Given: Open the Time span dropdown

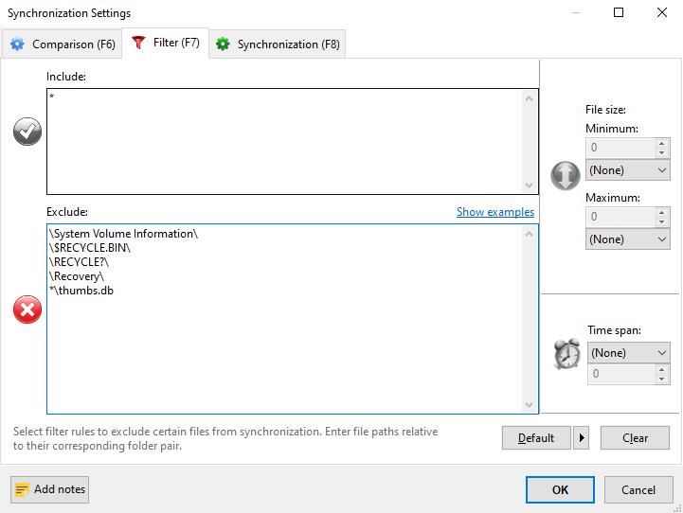Looking at the screenshot, I should [629, 353].
